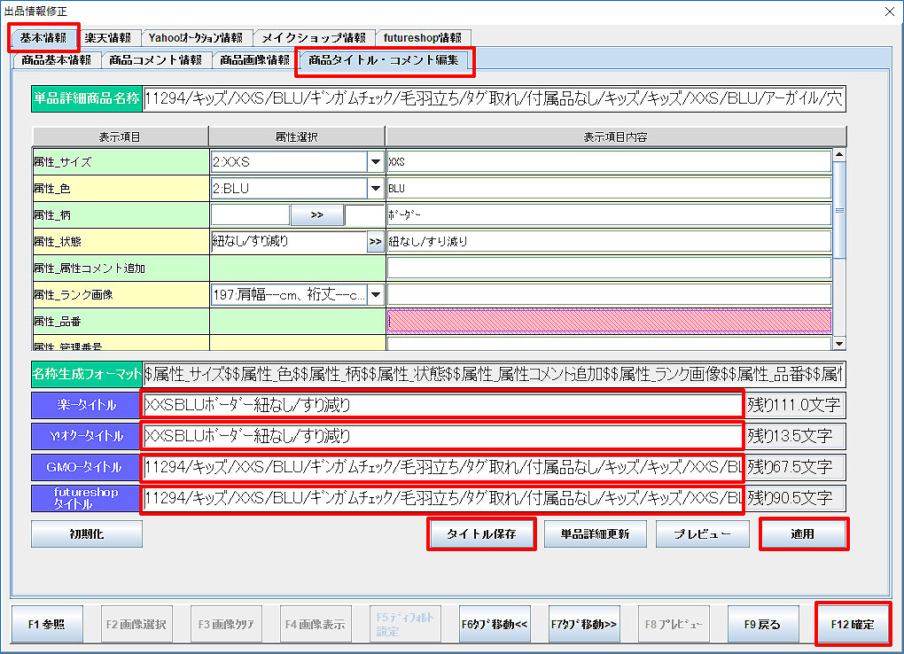The width and height of the screenshot is (904, 654).
Task: Click the pink hatched 属性_品番 field
Action: (x=609, y=321)
